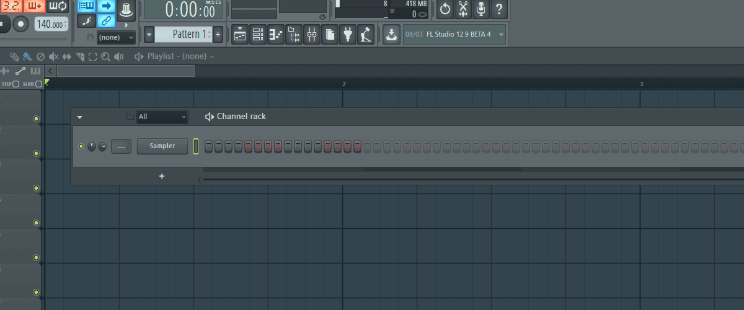Screen dimensions: 744x310
Task: Select the playlist zoom magnifier tool
Action: click(x=105, y=56)
